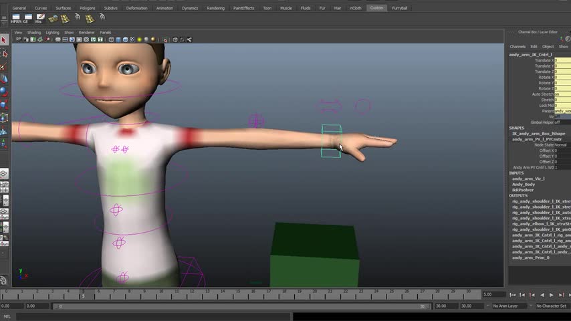Select the green cube in viewport

tap(315, 255)
